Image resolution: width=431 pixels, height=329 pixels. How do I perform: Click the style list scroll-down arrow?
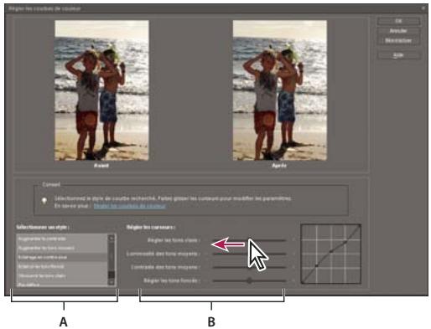click(112, 282)
